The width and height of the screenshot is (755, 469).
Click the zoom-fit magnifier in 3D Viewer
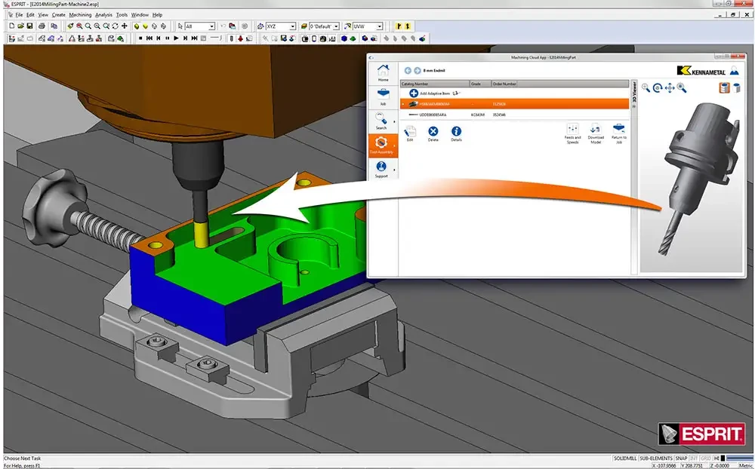pos(681,87)
